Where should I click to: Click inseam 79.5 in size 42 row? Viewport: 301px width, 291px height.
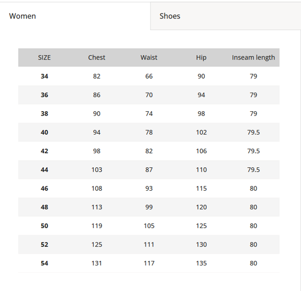tap(253, 151)
